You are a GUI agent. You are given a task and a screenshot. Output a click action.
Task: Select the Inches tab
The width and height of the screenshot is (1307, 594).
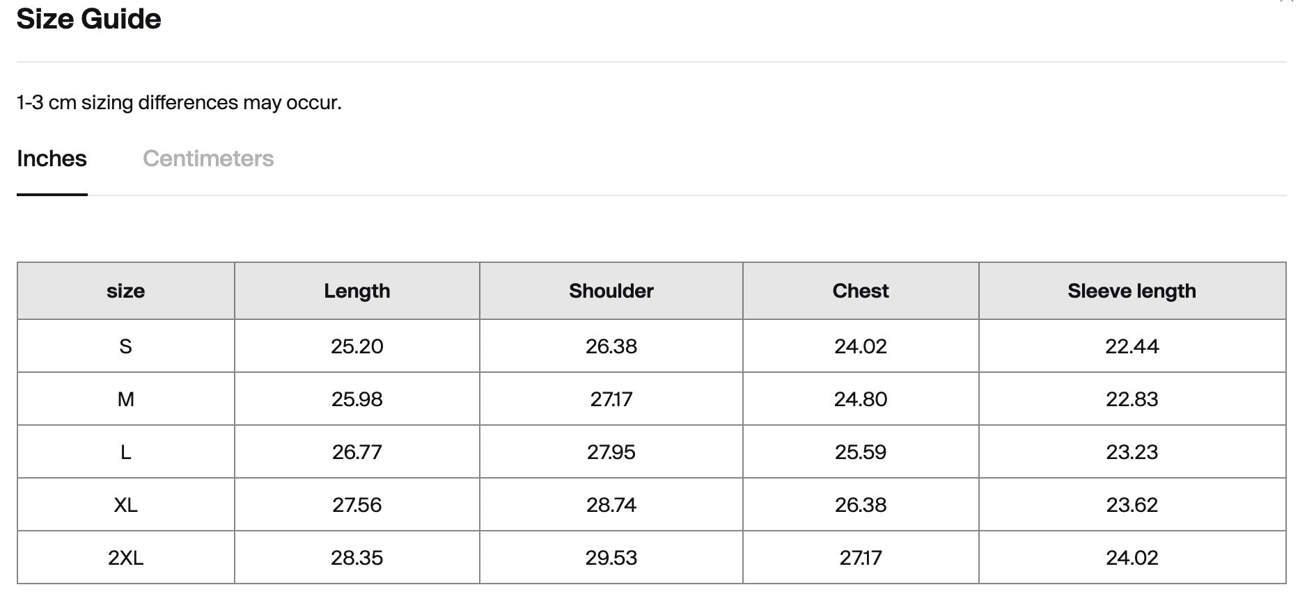[x=52, y=159]
